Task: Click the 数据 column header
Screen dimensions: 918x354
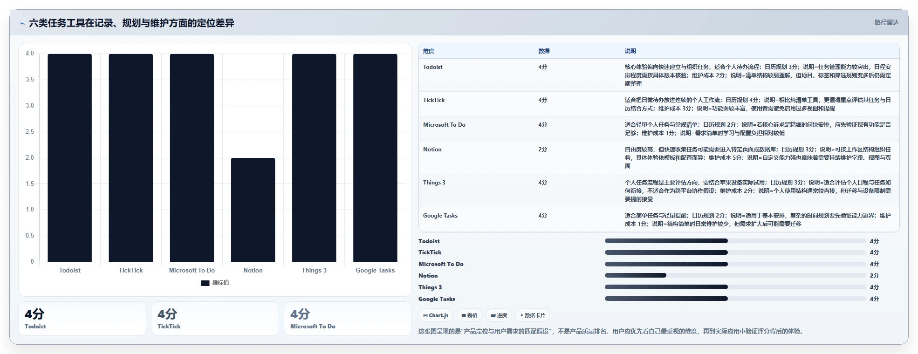Action: click(x=544, y=51)
